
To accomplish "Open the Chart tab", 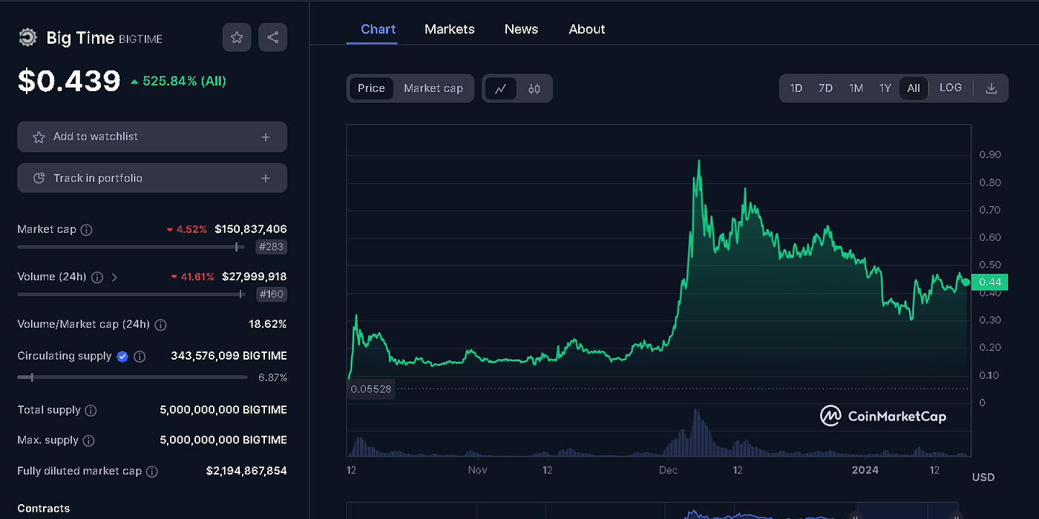I will (378, 30).
